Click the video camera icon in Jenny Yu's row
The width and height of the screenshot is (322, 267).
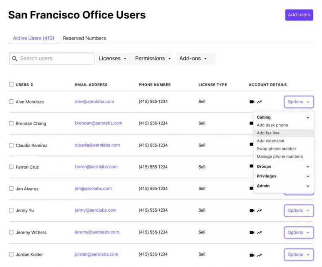[252, 211]
